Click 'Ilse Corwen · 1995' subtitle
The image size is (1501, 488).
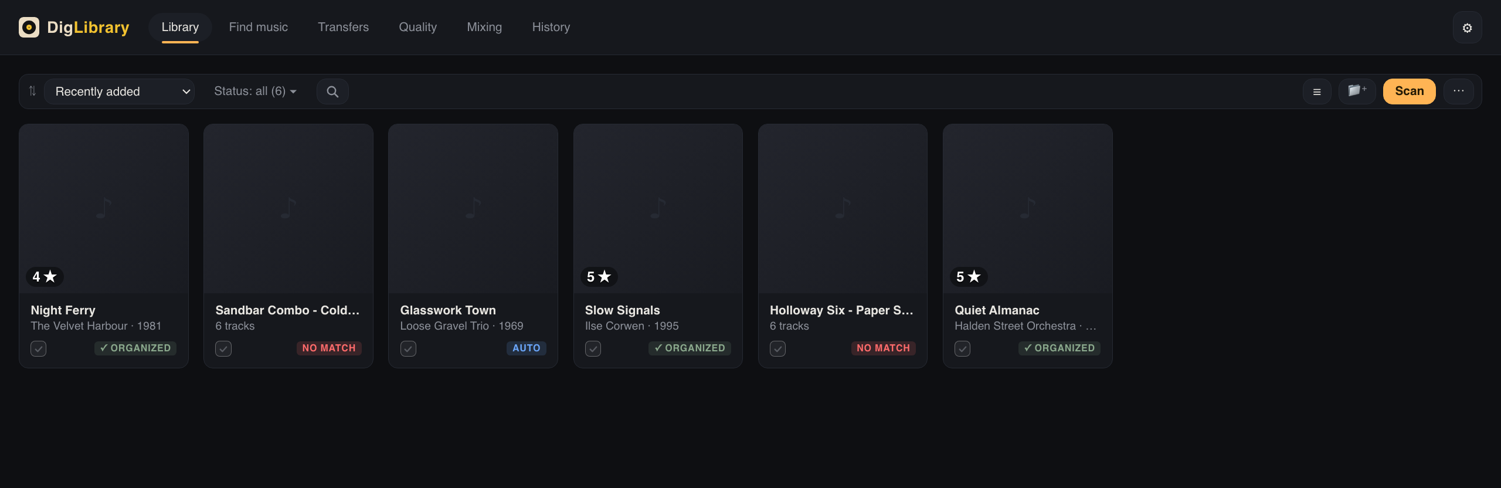632,326
